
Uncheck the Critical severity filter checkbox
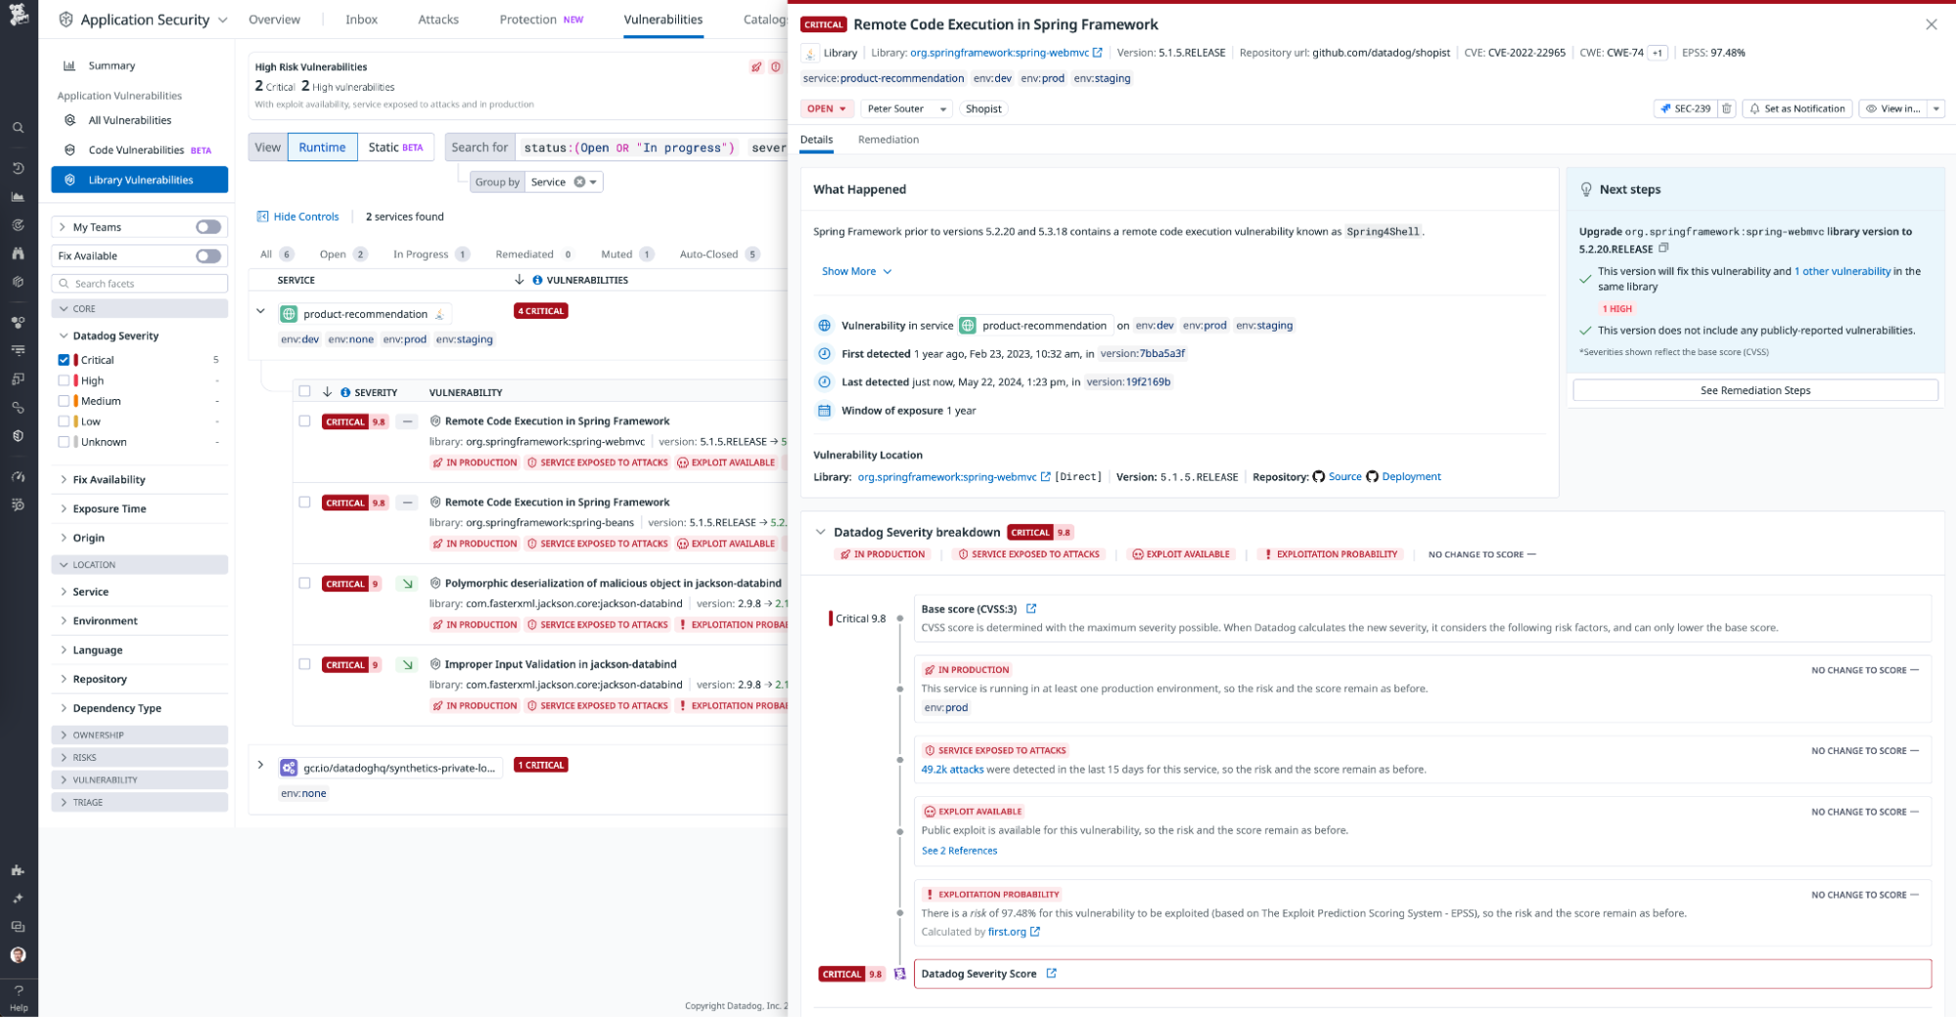(65, 359)
